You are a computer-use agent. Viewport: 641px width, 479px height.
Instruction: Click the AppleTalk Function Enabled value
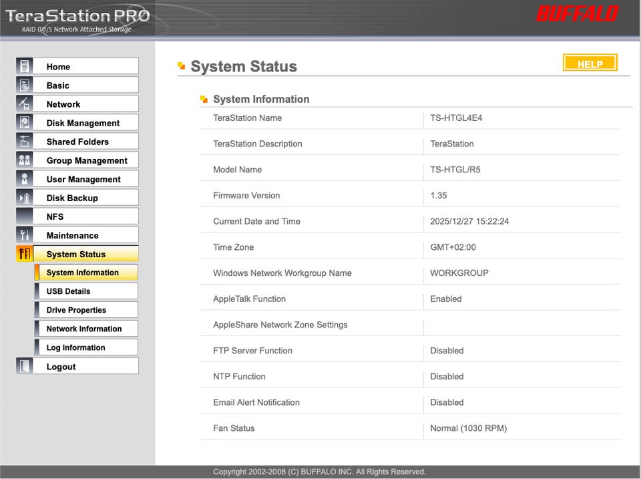[x=445, y=299]
